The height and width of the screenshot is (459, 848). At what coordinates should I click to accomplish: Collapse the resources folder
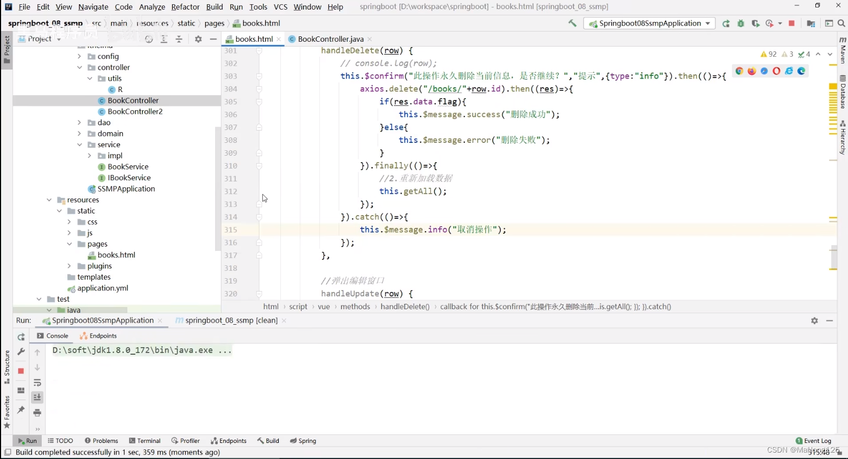[49, 200]
